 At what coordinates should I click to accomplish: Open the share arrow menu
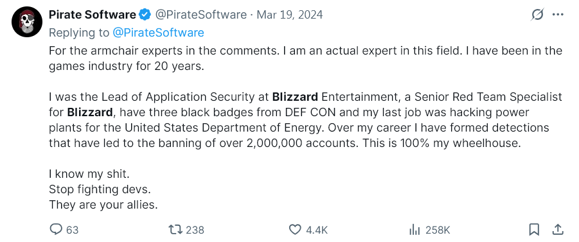pyautogui.click(x=558, y=229)
